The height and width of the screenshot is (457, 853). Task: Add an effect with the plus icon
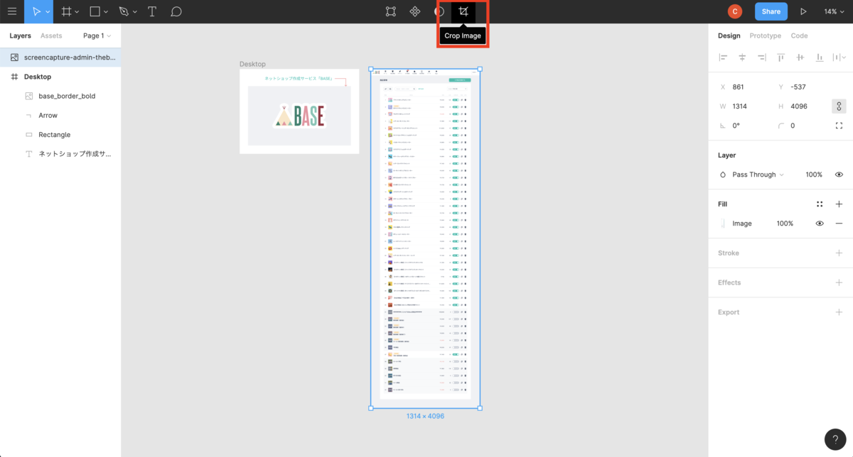click(x=839, y=282)
